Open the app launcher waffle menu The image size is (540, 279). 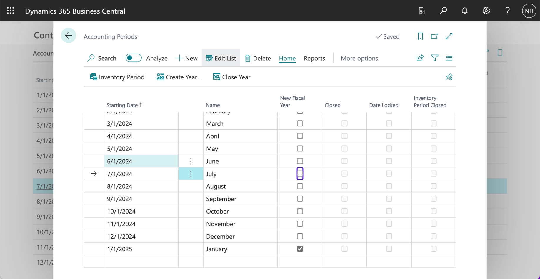pyautogui.click(x=11, y=11)
